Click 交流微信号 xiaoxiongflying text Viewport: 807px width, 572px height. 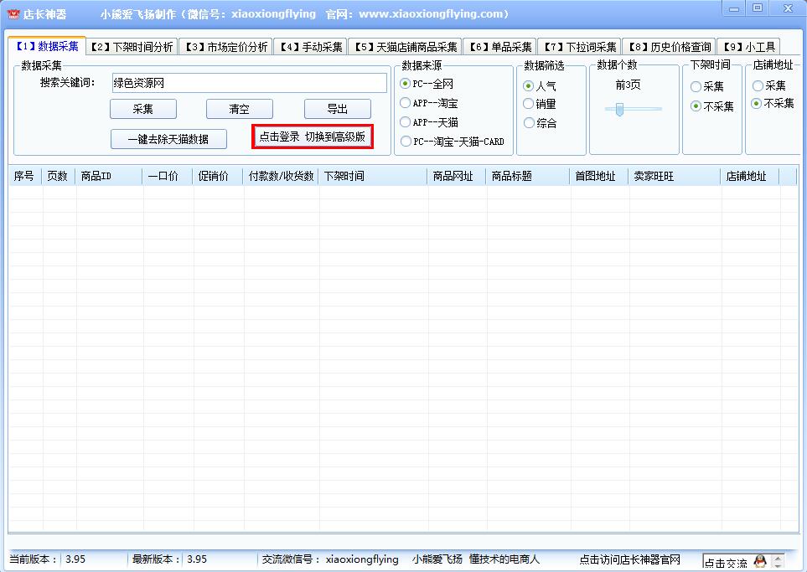(x=330, y=559)
